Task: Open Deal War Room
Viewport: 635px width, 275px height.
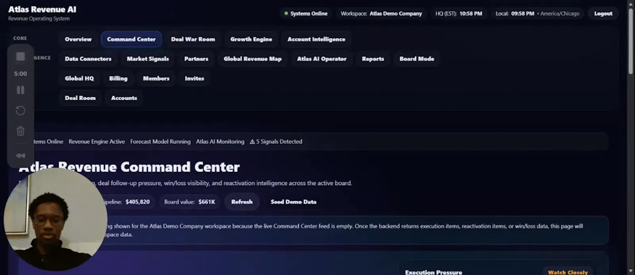Action: click(x=193, y=39)
